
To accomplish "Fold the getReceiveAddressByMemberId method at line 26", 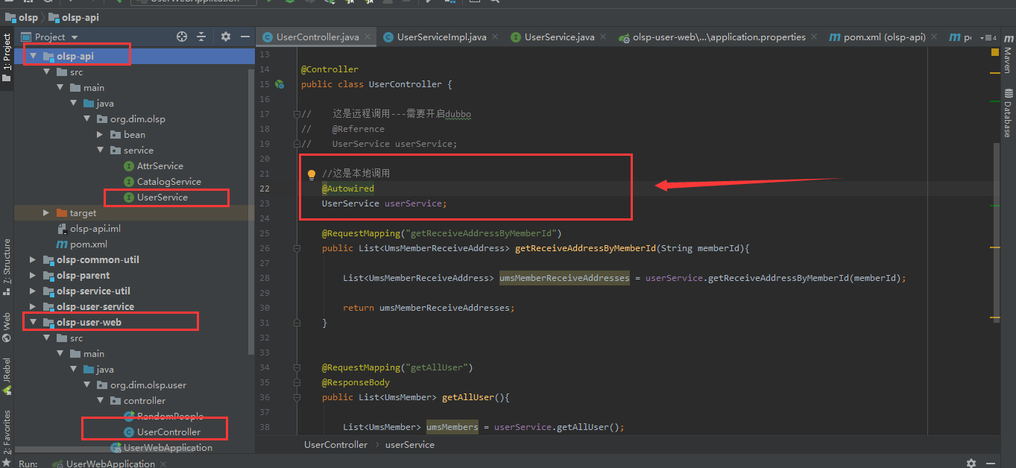I will (297, 249).
